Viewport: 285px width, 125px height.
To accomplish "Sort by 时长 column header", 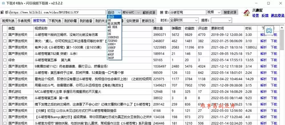I will (251, 28).
